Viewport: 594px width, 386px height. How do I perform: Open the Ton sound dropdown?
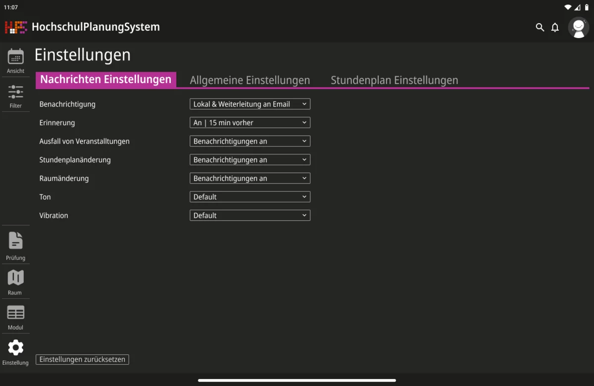[x=250, y=197]
